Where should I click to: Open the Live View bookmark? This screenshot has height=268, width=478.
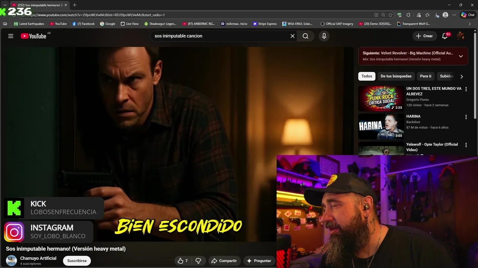[x=130, y=24]
